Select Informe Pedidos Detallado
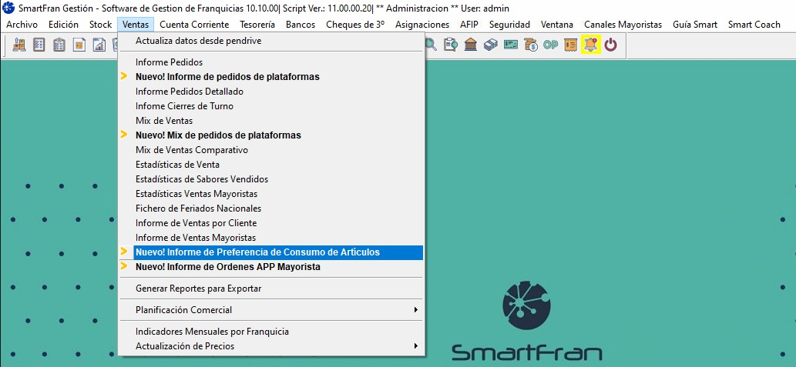Viewport: 796px width, 367px height. (271, 92)
